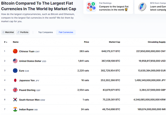This screenshot has width=166, height=116.
Task: Click the $FIO Earn Campaign coin icon
Action: point(142,7)
